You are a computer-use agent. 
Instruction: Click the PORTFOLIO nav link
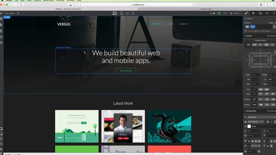coord(157,24)
